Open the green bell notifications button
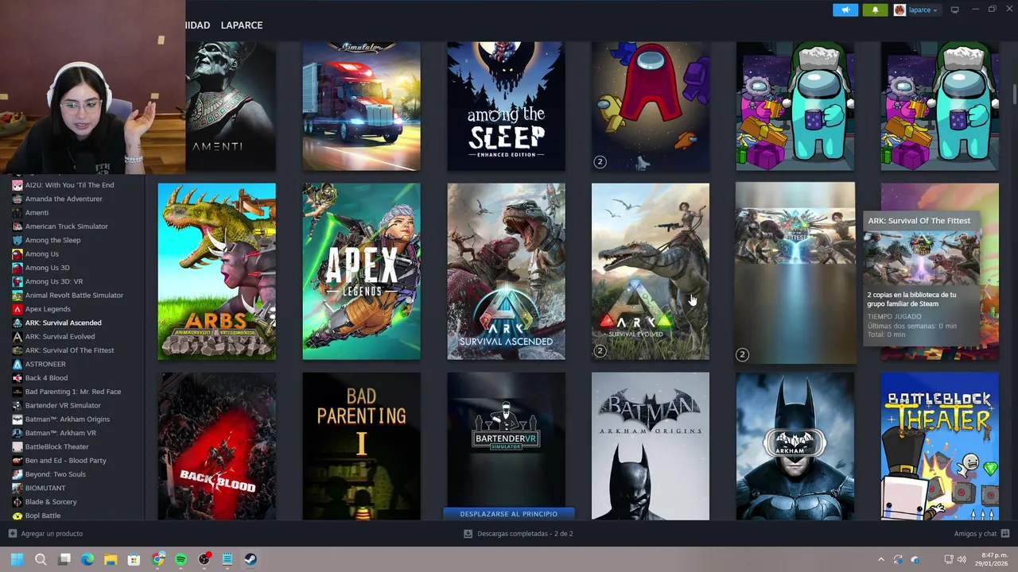 pos(875,10)
